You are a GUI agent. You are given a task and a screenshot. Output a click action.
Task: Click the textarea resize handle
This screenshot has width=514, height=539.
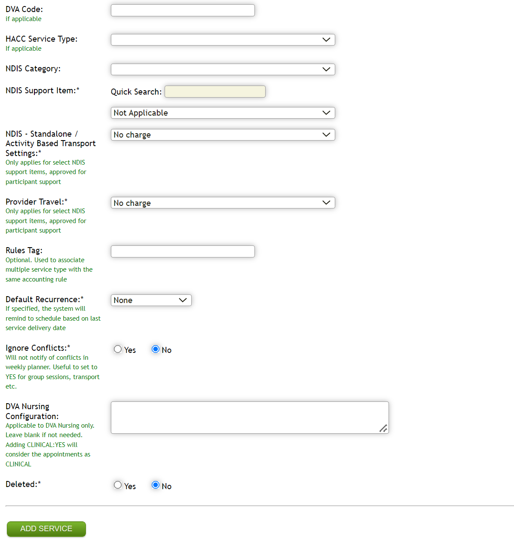(384, 429)
